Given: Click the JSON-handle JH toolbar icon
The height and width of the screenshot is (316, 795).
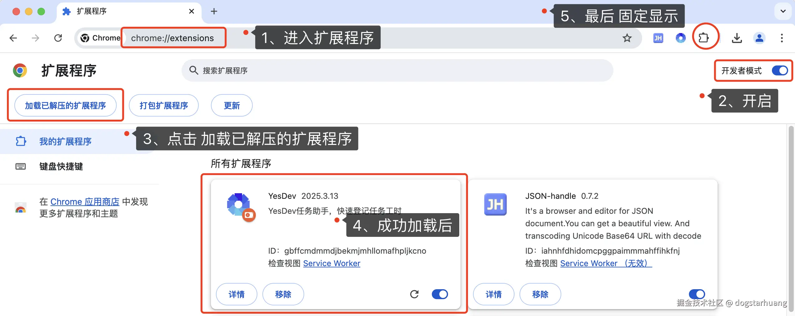Looking at the screenshot, I should pyautogui.click(x=658, y=38).
